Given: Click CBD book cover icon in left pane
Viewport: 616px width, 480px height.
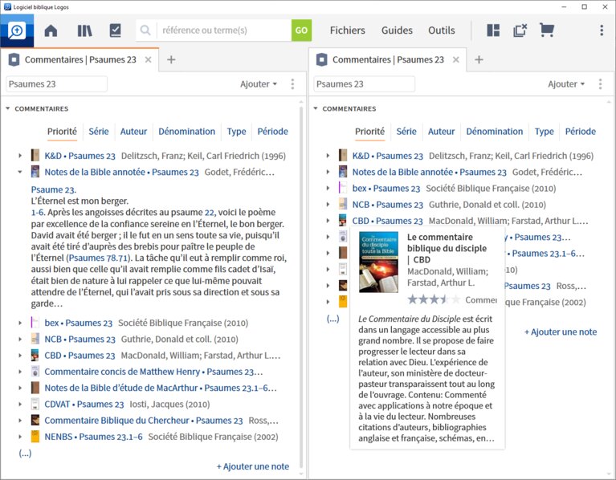Looking at the screenshot, I should coord(35,356).
